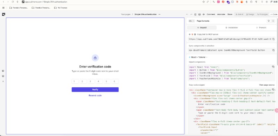Switch to the desktop preview icon

[x=269, y=21]
